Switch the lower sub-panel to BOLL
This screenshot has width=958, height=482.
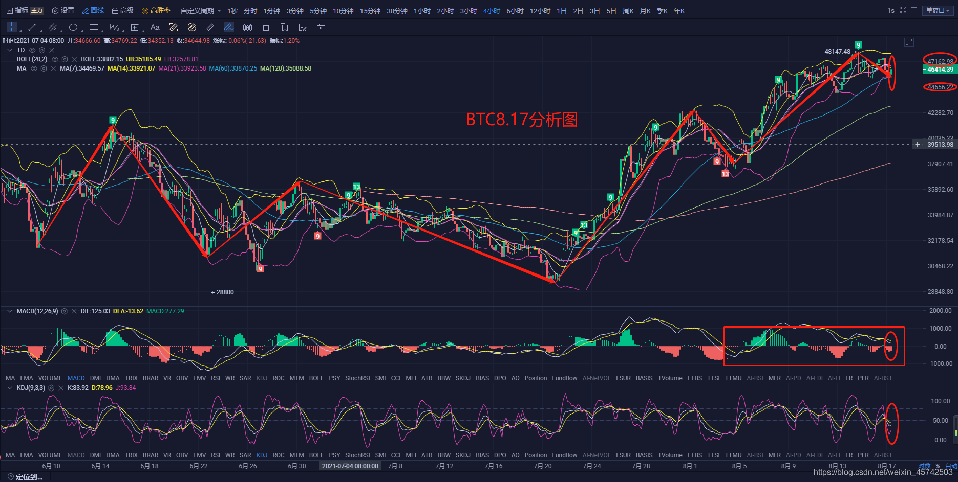pyautogui.click(x=316, y=455)
